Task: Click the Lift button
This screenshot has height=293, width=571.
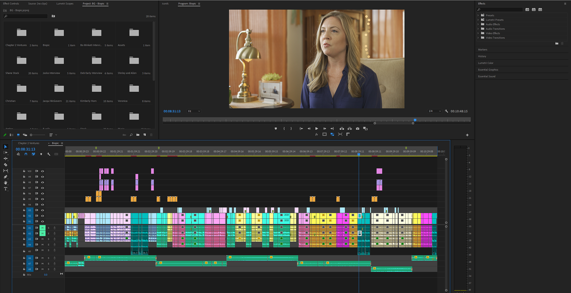Action: tap(342, 129)
